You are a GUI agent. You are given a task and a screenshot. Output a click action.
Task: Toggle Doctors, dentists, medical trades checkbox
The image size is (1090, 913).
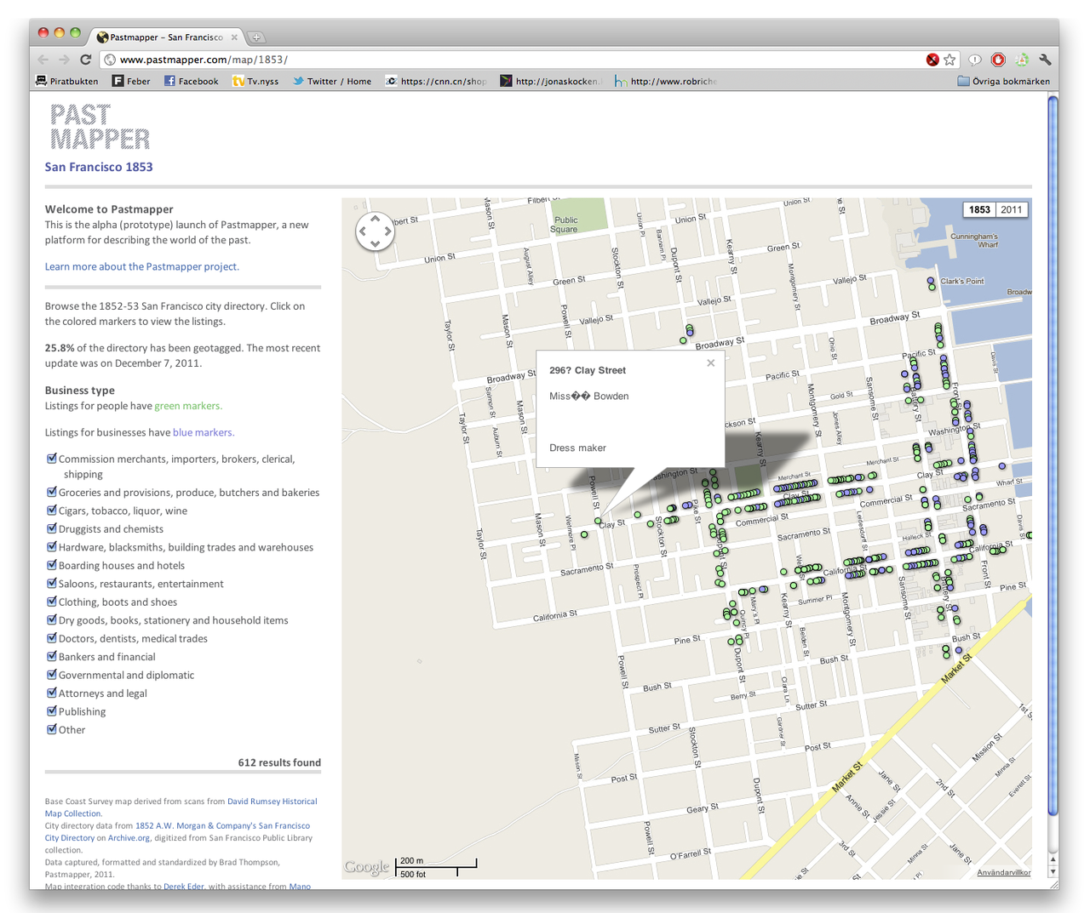click(x=52, y=637)
